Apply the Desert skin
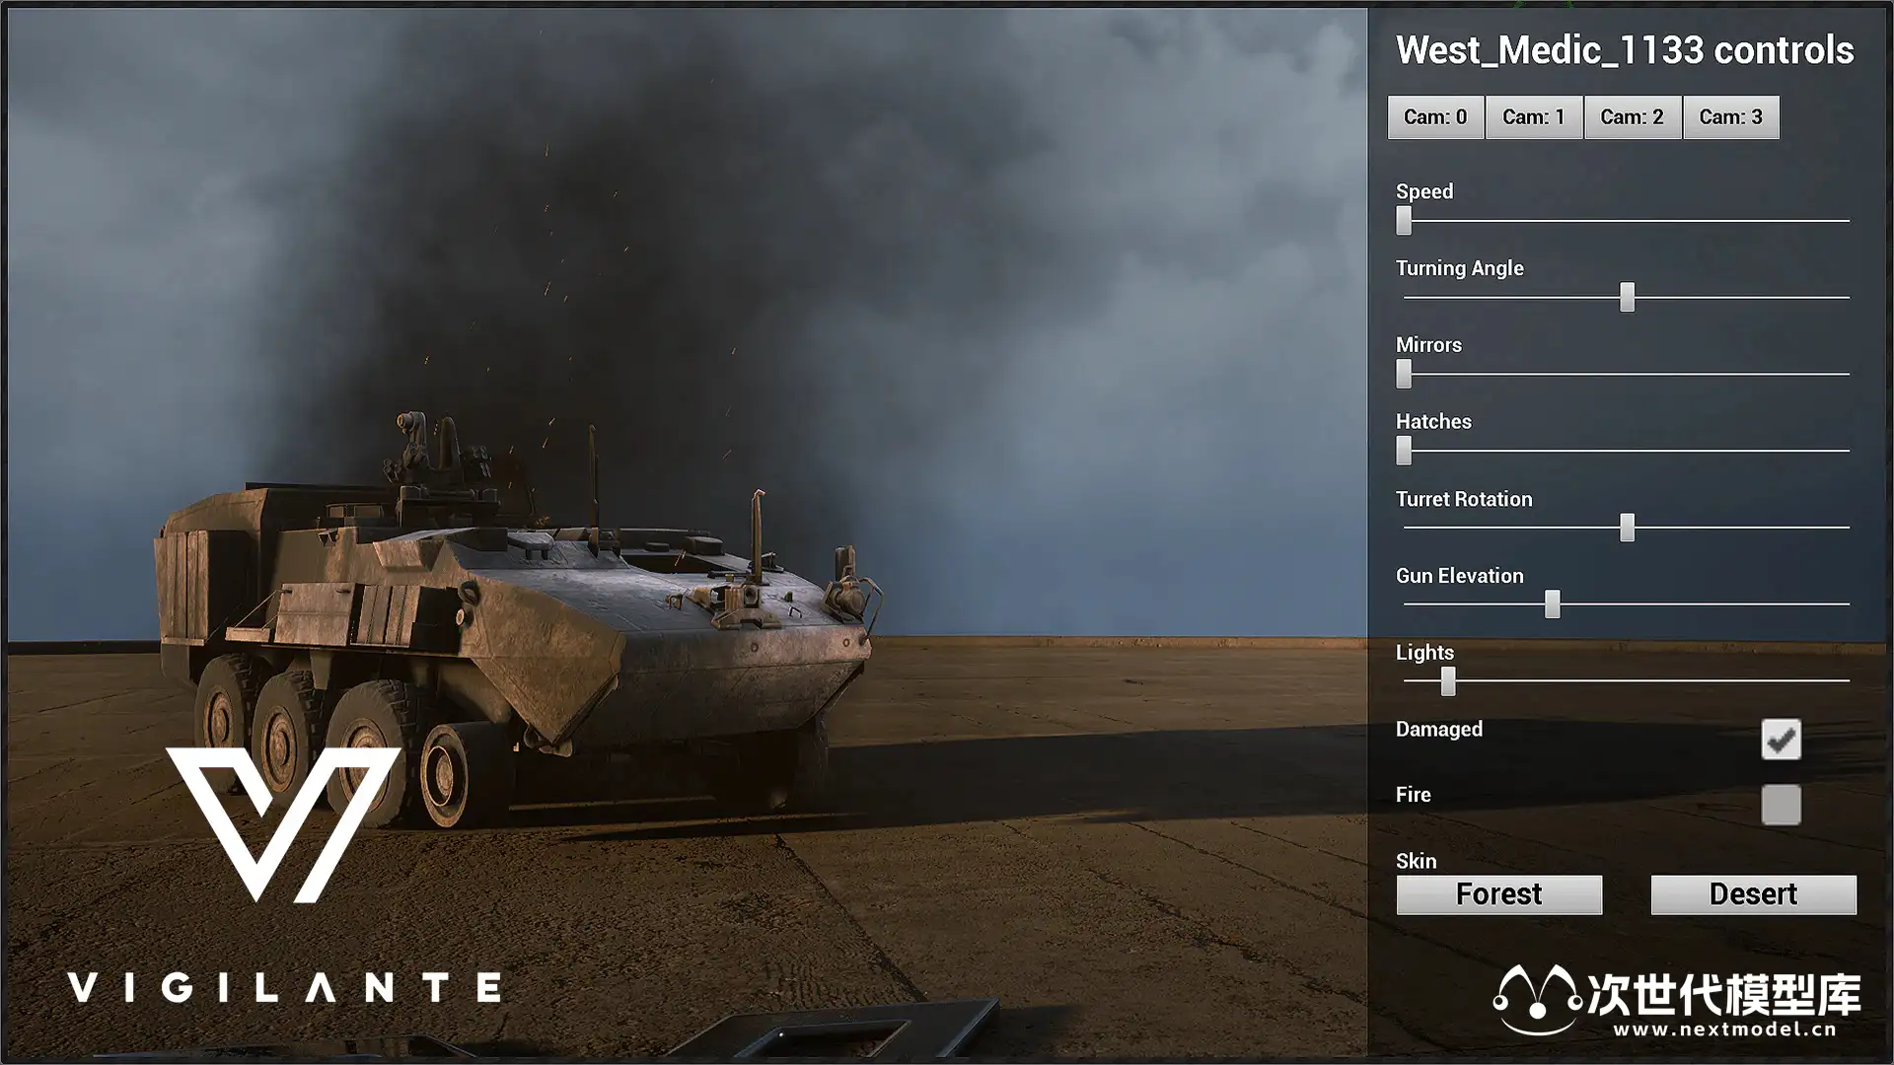The image size is (1894, 1065). [x=1753, y=894]
